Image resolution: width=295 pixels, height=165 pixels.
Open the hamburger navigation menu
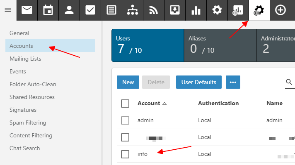pos(8,10)
